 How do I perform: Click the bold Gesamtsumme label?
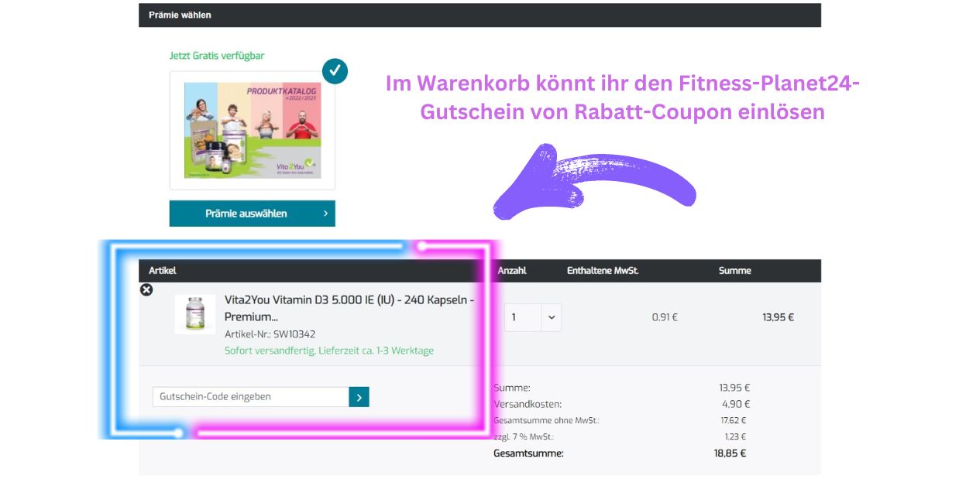click(528, 453)
